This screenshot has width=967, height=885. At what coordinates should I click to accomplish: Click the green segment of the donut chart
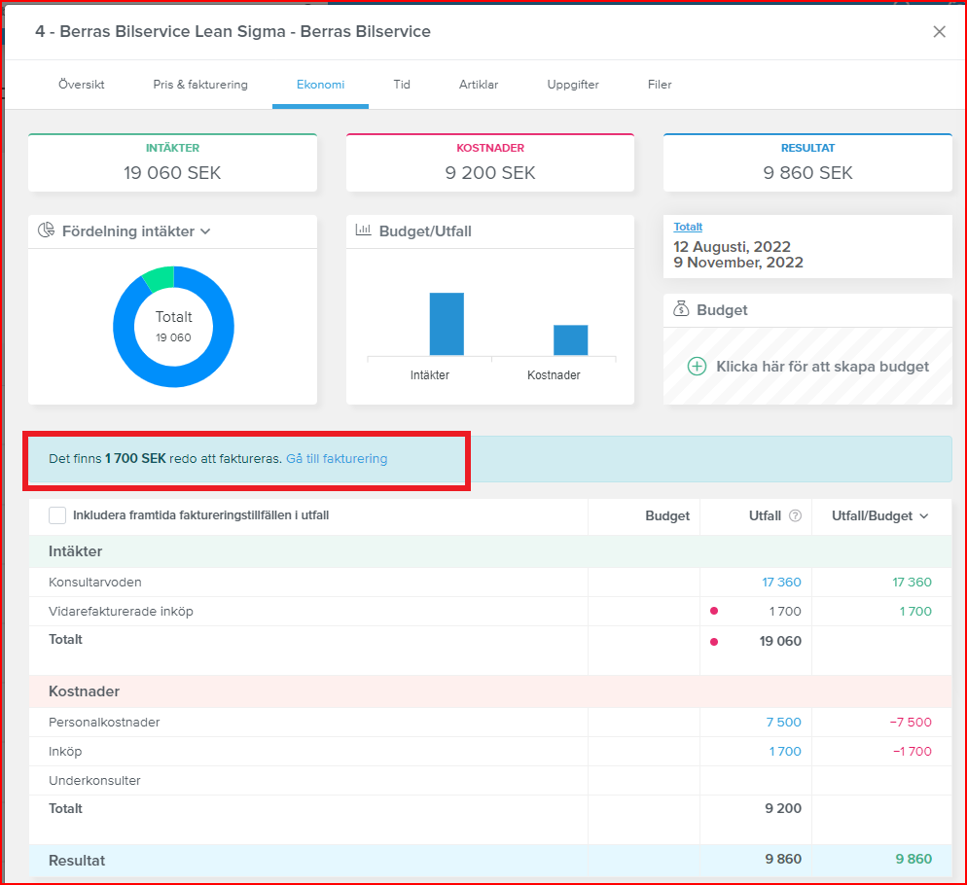(x=160, y=278)
